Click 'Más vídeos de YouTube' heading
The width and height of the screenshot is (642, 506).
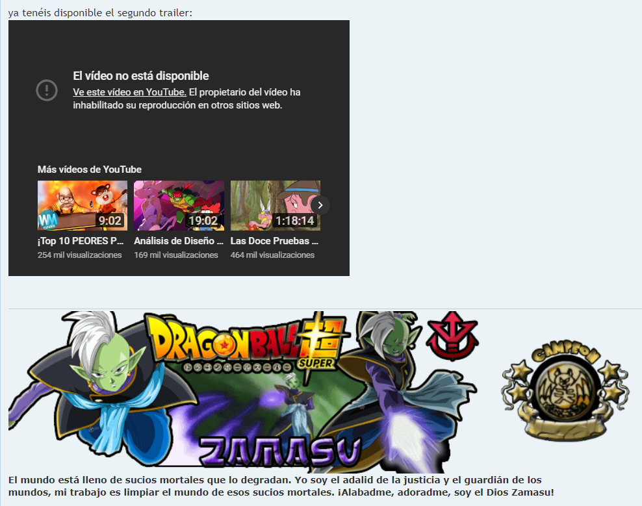coord(90,170)
